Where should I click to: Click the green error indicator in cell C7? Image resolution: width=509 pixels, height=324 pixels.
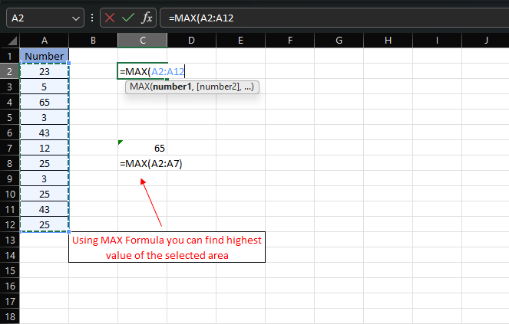click(x=121, y=142)
